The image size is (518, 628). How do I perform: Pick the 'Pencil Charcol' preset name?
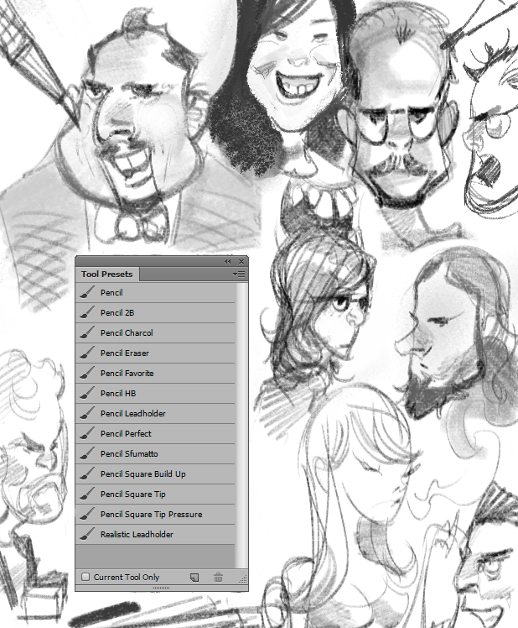coord(127,332)
